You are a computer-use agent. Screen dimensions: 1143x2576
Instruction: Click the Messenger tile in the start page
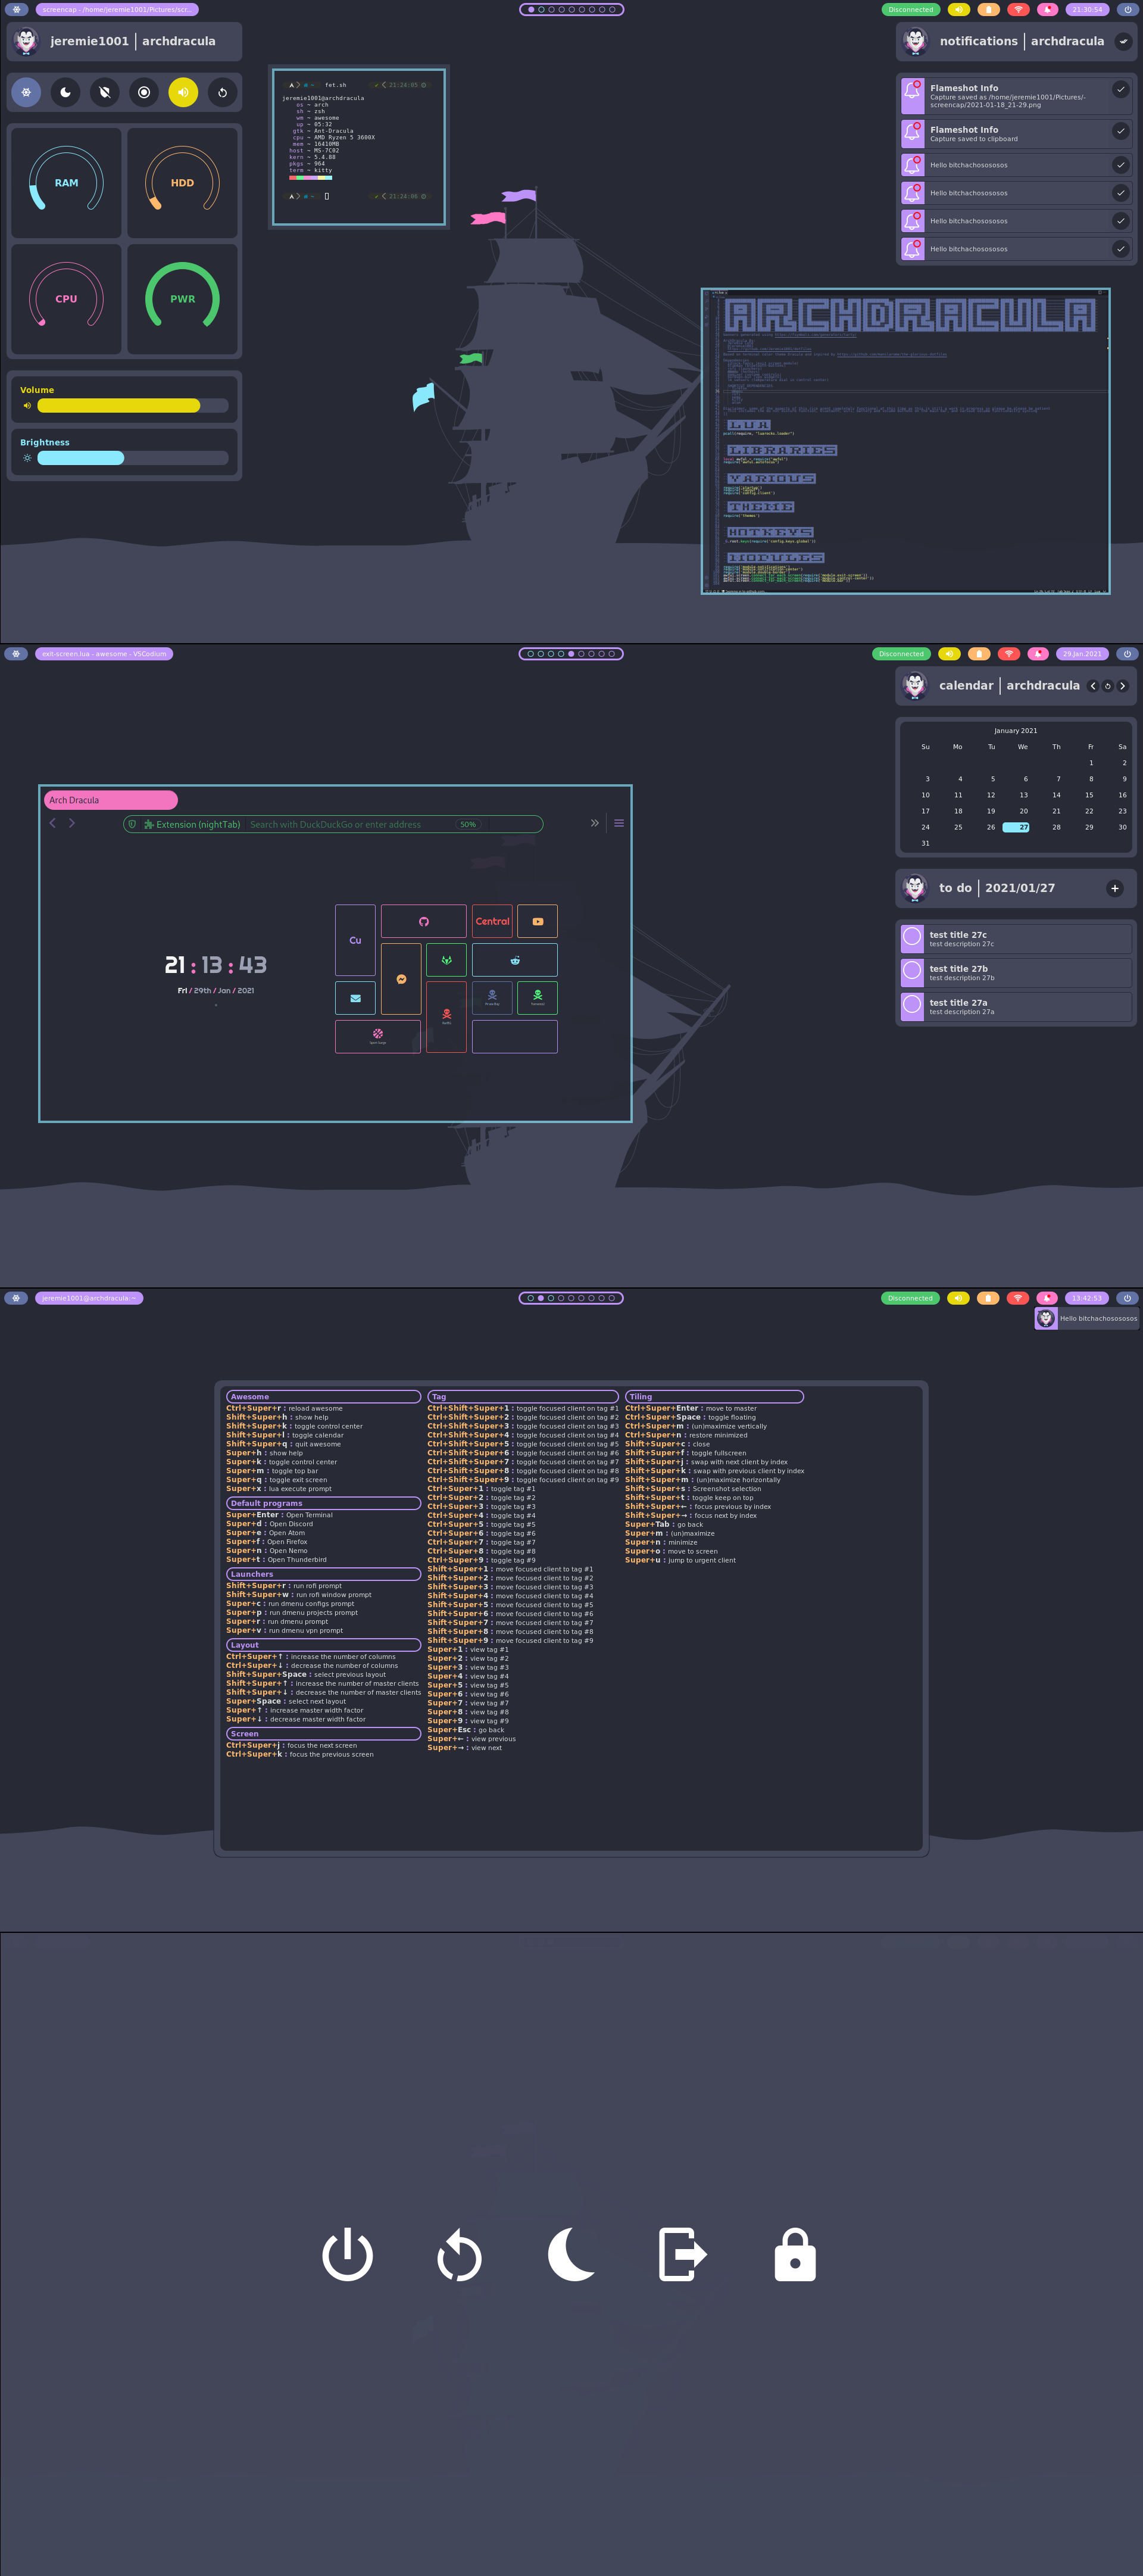tap(402, 979)
